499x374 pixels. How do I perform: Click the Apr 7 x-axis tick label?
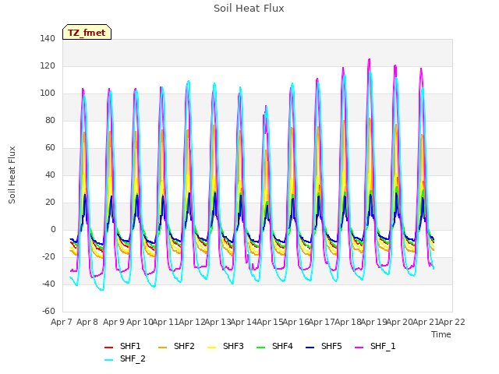tap(62, 322)
